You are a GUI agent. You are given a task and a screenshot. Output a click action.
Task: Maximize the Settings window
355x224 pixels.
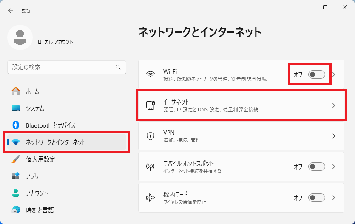coord(325,7)
